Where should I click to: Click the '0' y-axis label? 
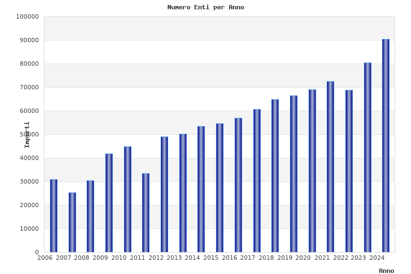tap(37, 252)
